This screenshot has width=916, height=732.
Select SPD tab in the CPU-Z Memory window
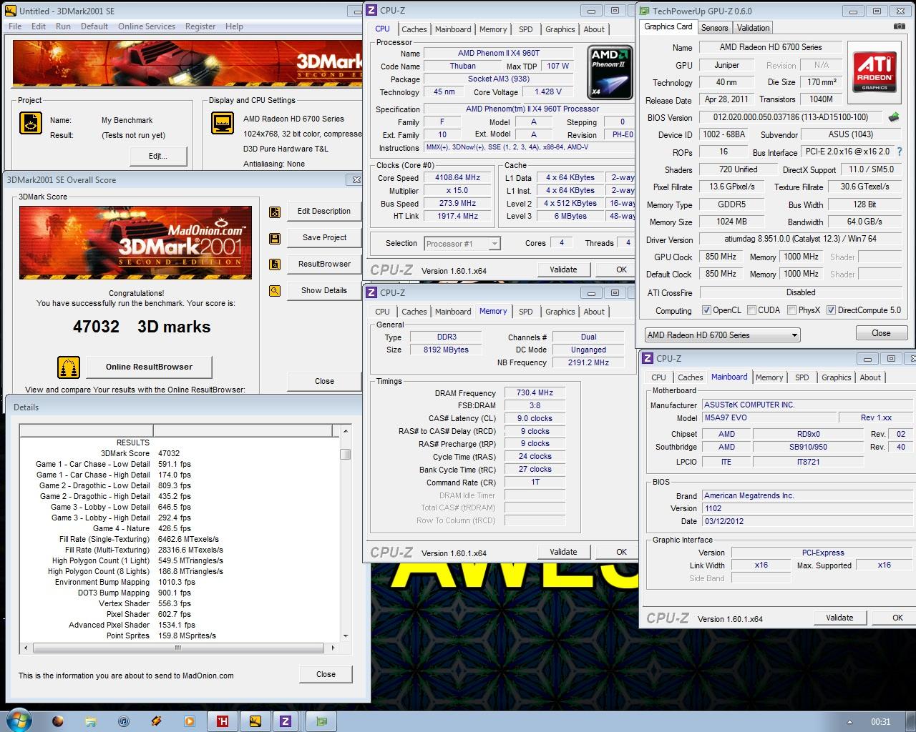point(525,312)
